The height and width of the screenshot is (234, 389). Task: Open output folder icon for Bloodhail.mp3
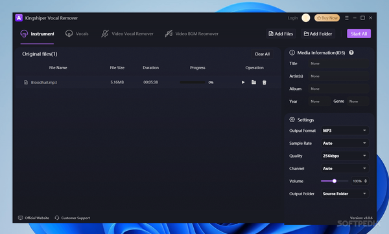click(x=253, y=82)
